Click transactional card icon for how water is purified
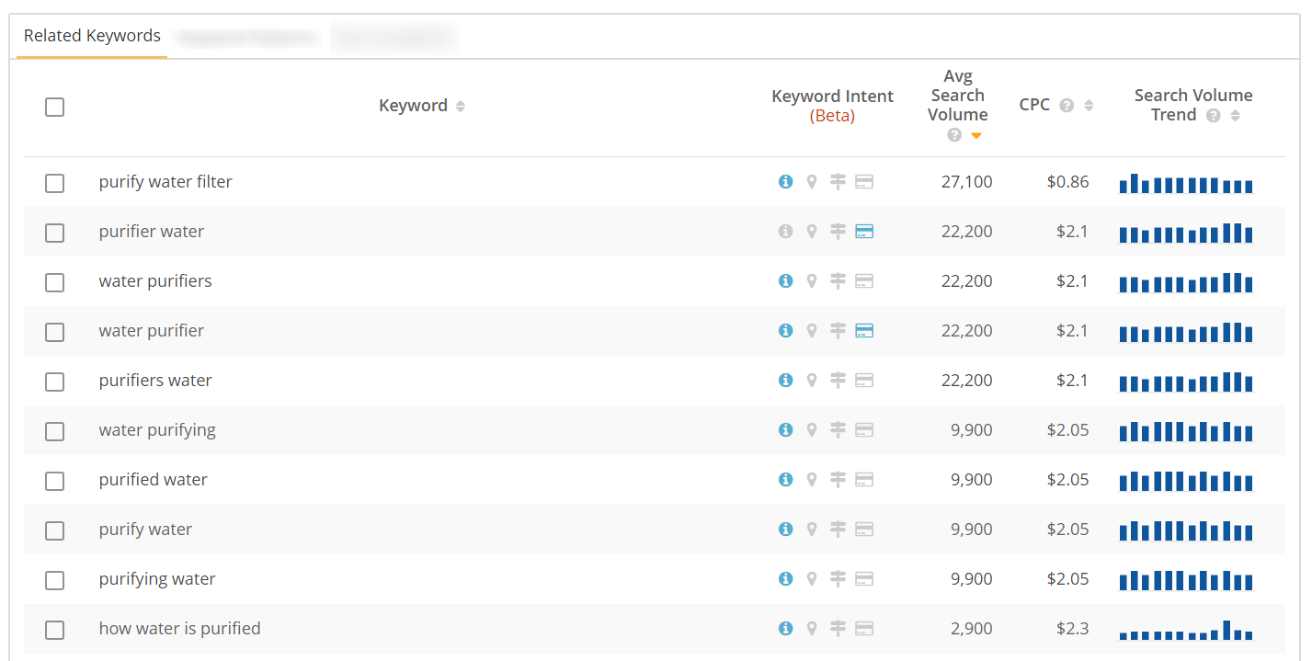 tap(864, 629)
